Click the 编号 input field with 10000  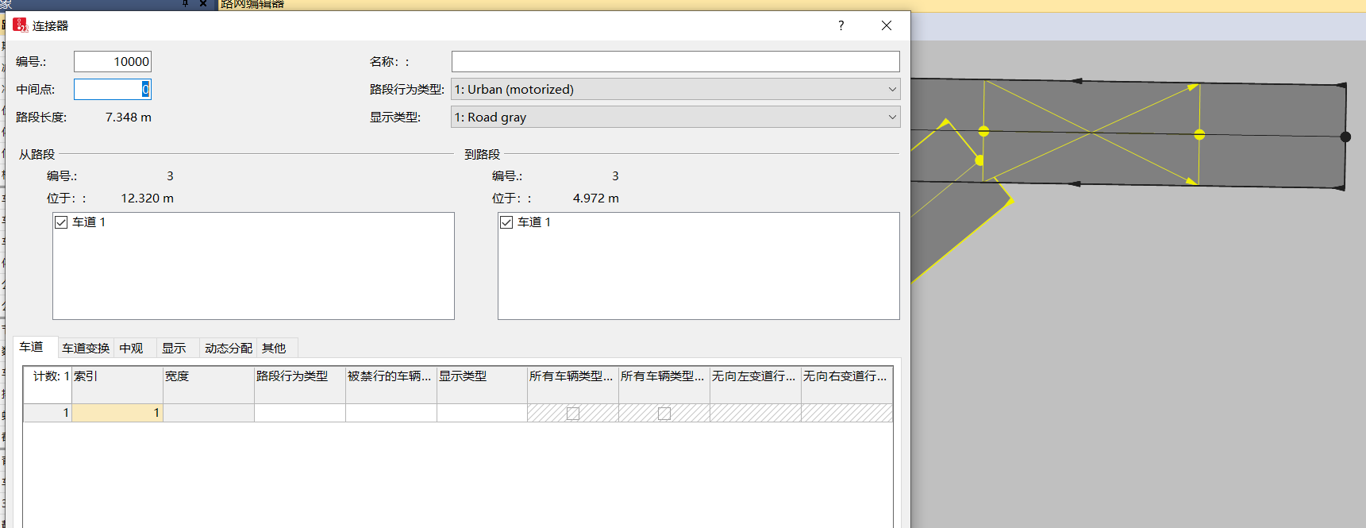(x=113, y=62)
